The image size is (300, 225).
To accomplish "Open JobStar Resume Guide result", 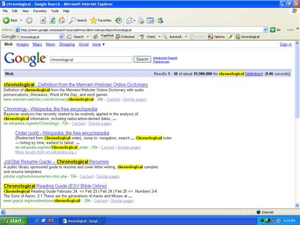I will coord(56,162).
